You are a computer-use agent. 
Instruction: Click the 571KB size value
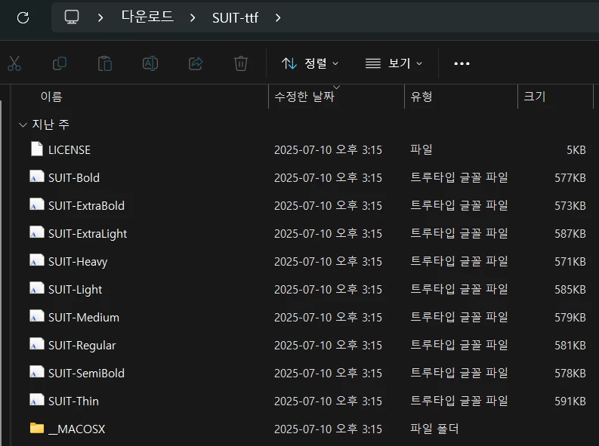point(570,261)
